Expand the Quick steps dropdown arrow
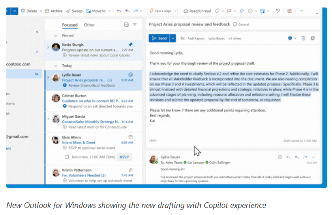The image size is (332, 215). click(175, 11)
